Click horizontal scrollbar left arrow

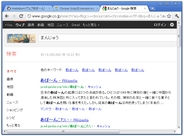[x=4, y=131]
